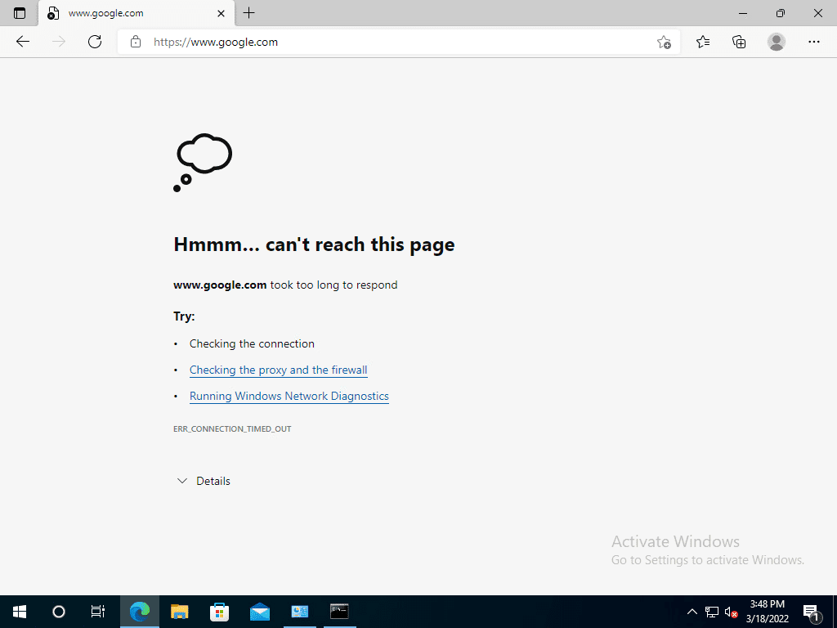Launch Mail from the taskbar

pos(259,611)
